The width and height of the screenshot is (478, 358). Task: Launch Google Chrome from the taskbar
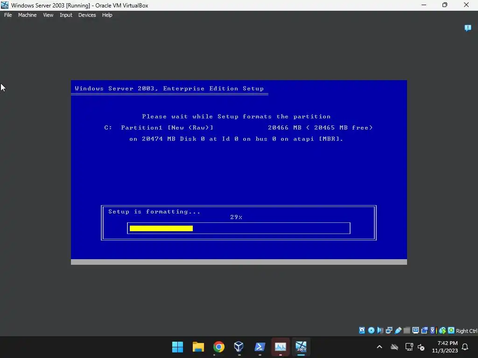[218, 347]
